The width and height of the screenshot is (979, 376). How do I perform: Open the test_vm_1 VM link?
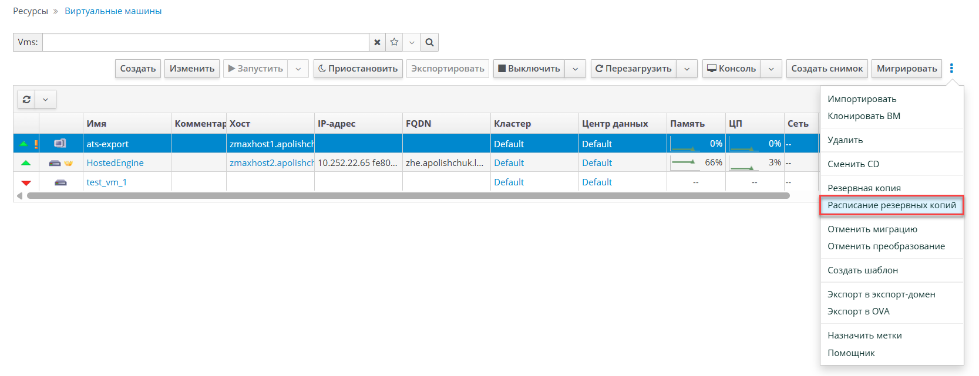[x=106, y=182]
